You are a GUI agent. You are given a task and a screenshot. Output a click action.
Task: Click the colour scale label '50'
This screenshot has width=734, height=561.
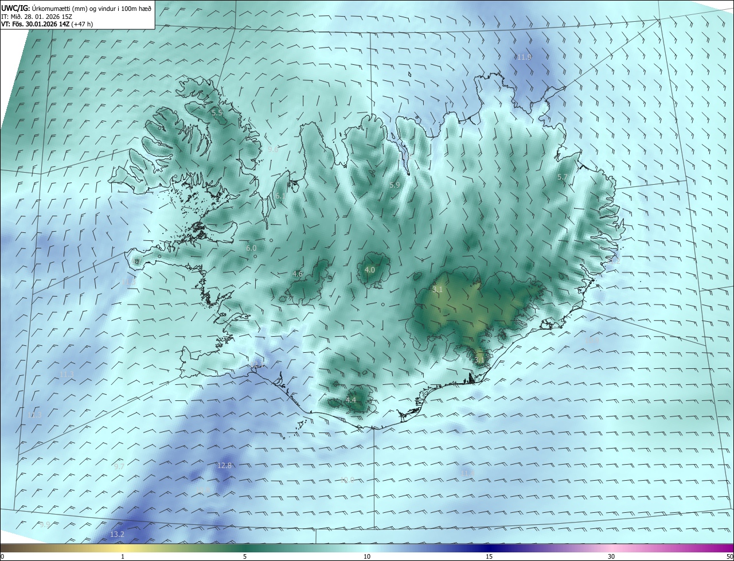pos(729,556)
